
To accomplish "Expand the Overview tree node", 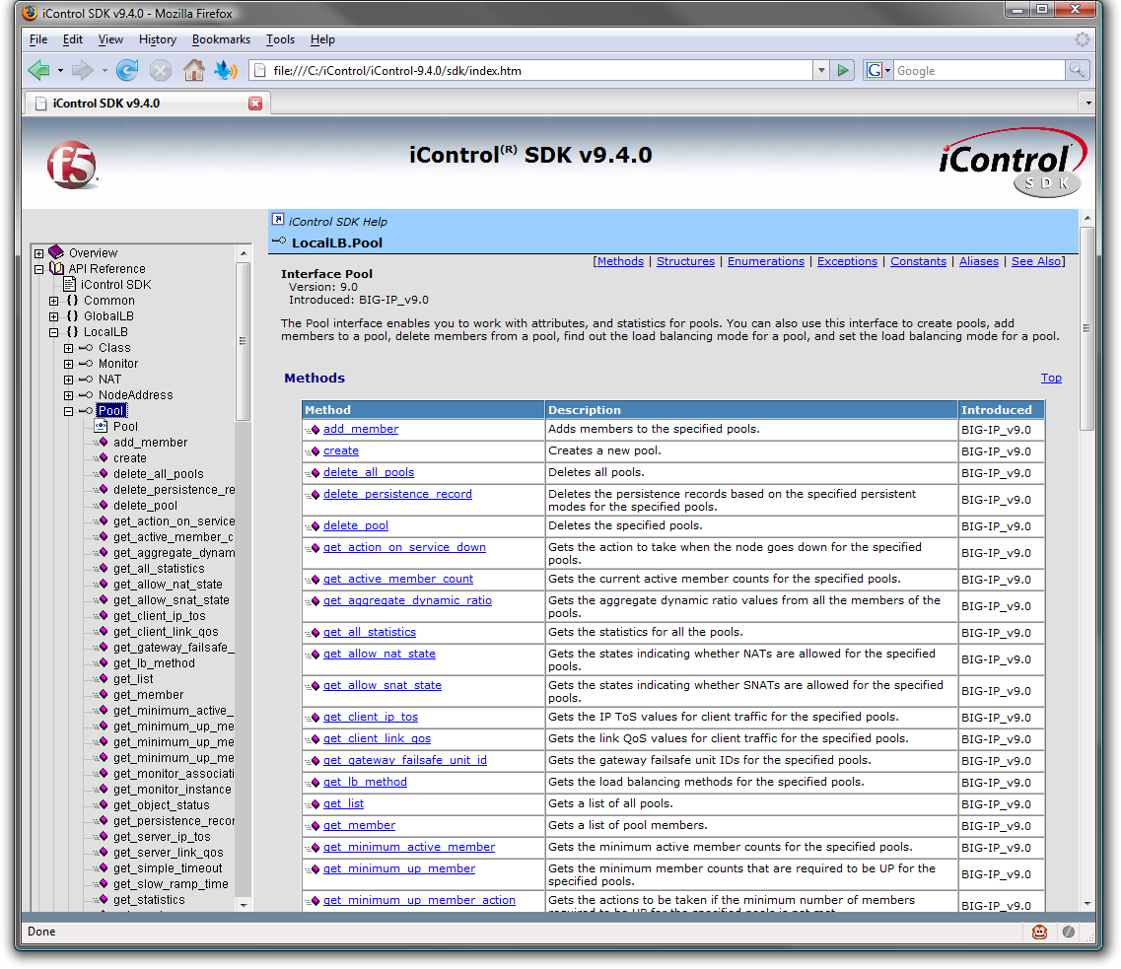I will (38, 253).
